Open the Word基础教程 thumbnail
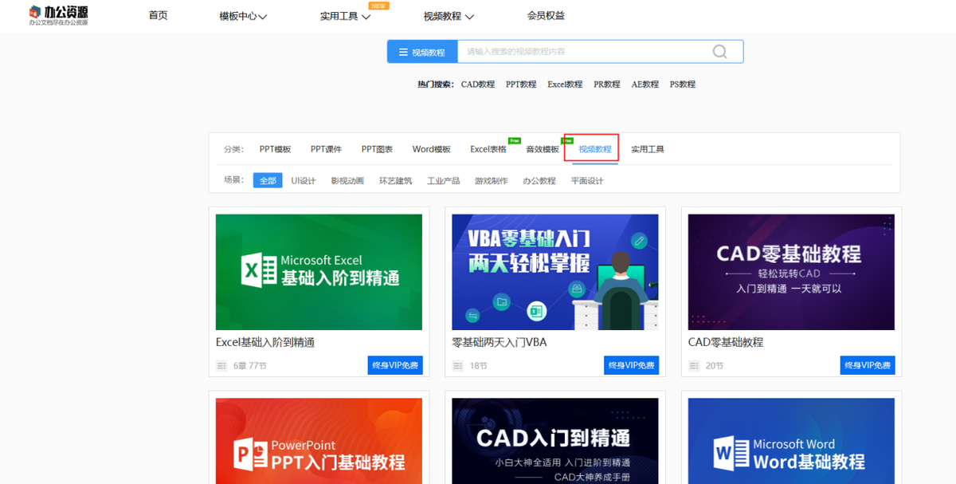 pyautogui.click(x=791, y=441)
